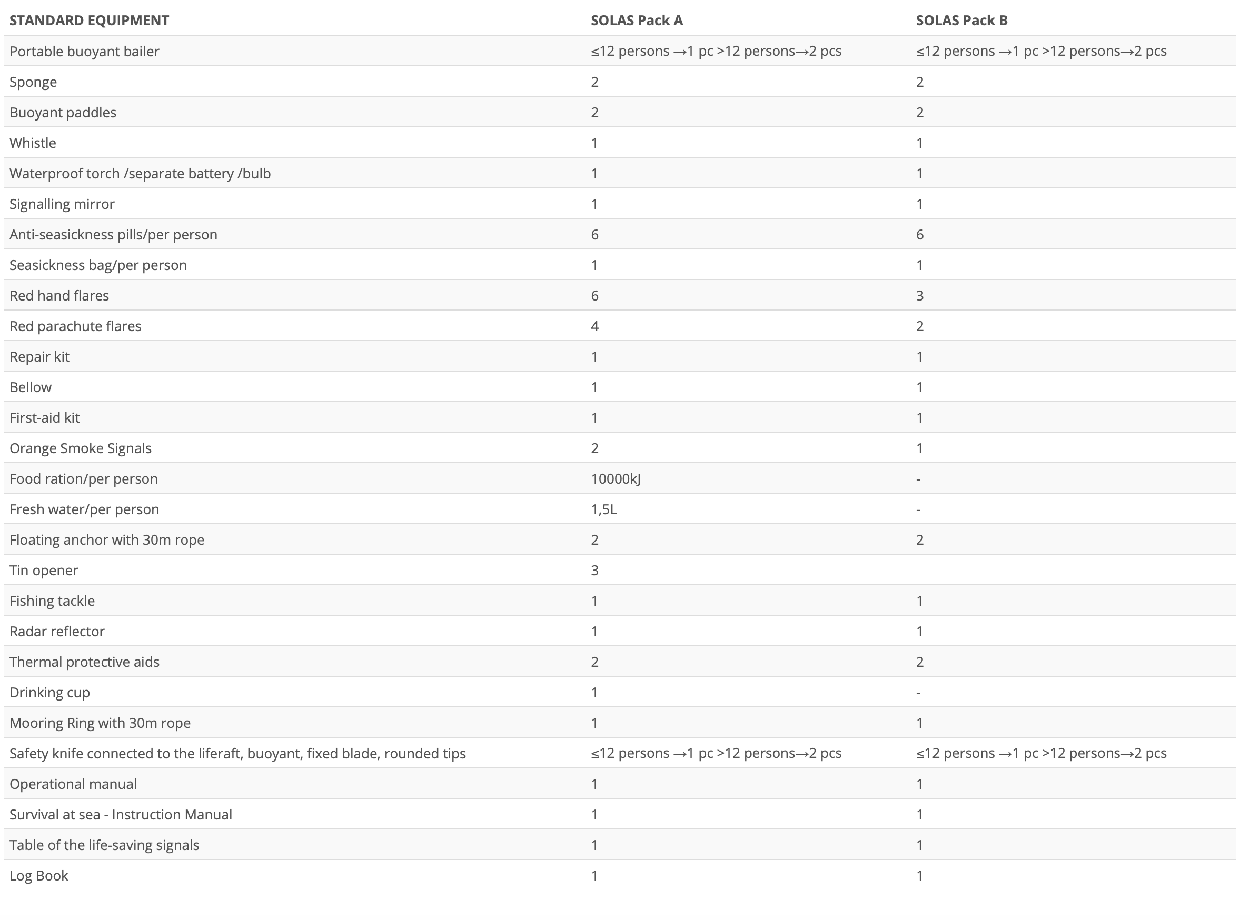Image resolution: width=1250 pixels, height=920 pixels.
Task: Select the Survival at sea Instruction Manual label
Action: click(x=121, y=815)
